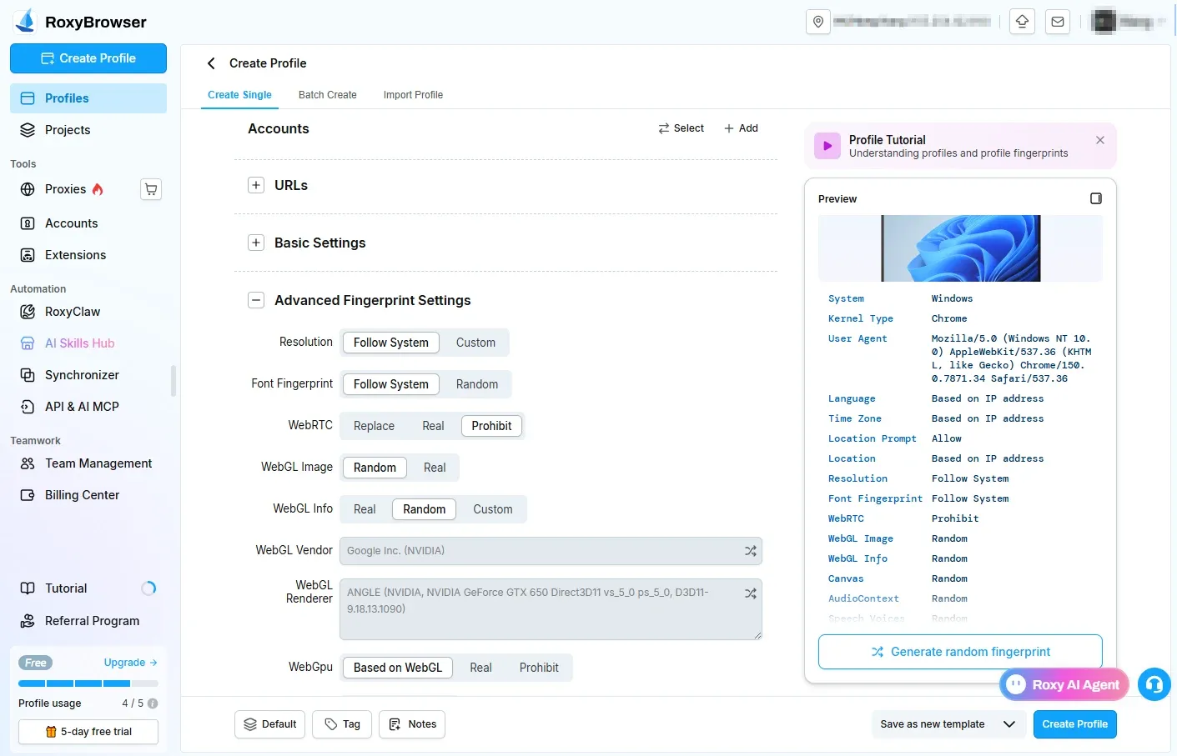Viewport: 1177px width, 756px height.
Task: Set Resolution to Follow System
Action: coord(390,343)
